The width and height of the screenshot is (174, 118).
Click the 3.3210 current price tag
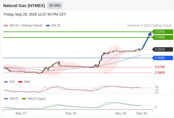coord(162,49)
